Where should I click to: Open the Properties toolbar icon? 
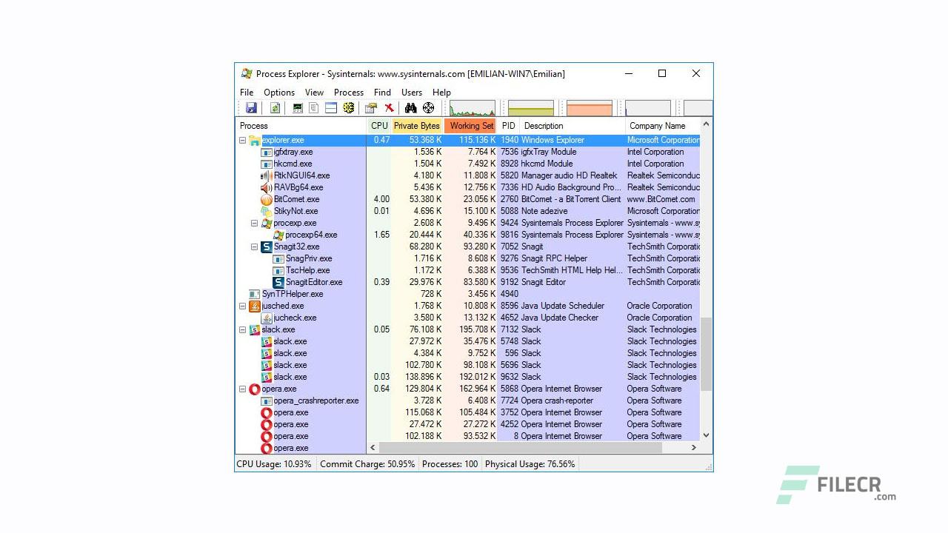tap(371, 108)
